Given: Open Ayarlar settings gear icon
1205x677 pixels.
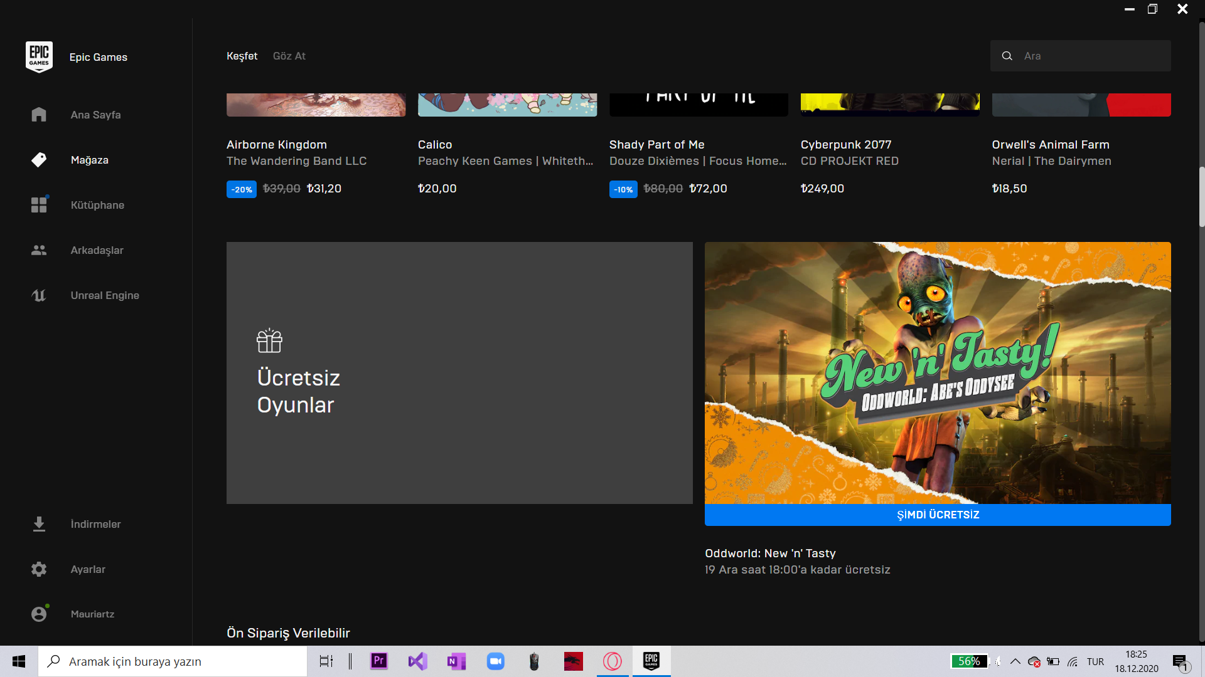Looking at the screenshot, I should tap(39, 569).
